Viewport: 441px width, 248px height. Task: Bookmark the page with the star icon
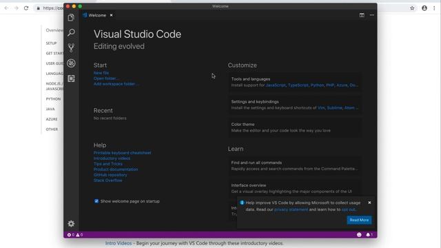(412, 8)
